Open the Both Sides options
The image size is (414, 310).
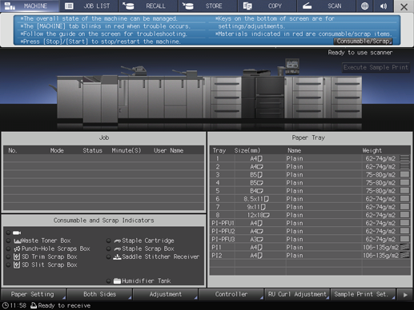[99, 294]
